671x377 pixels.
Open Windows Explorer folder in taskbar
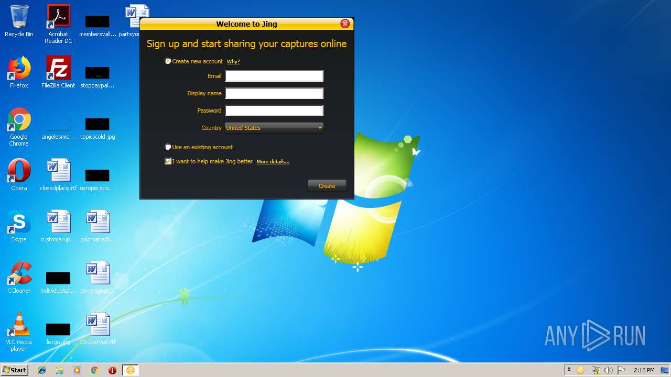59,370
